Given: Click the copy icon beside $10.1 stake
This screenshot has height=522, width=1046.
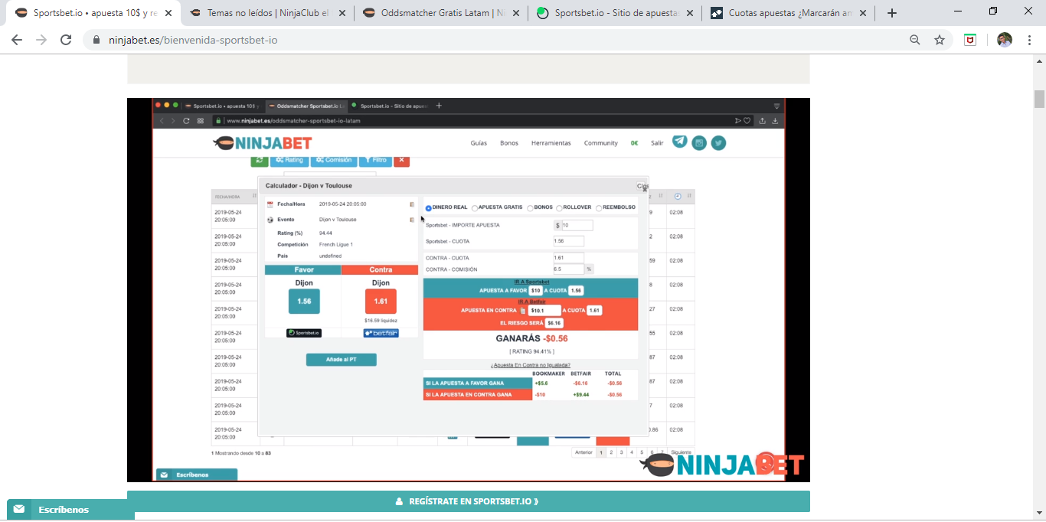Looking at the screenshot, I should (x=523, y=311).
